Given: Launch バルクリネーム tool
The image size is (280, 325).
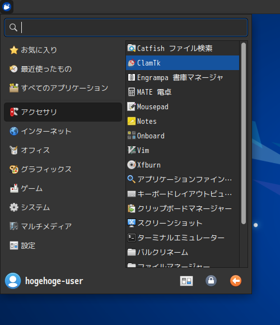Looking at the screenshot, I should coord(183,252).
